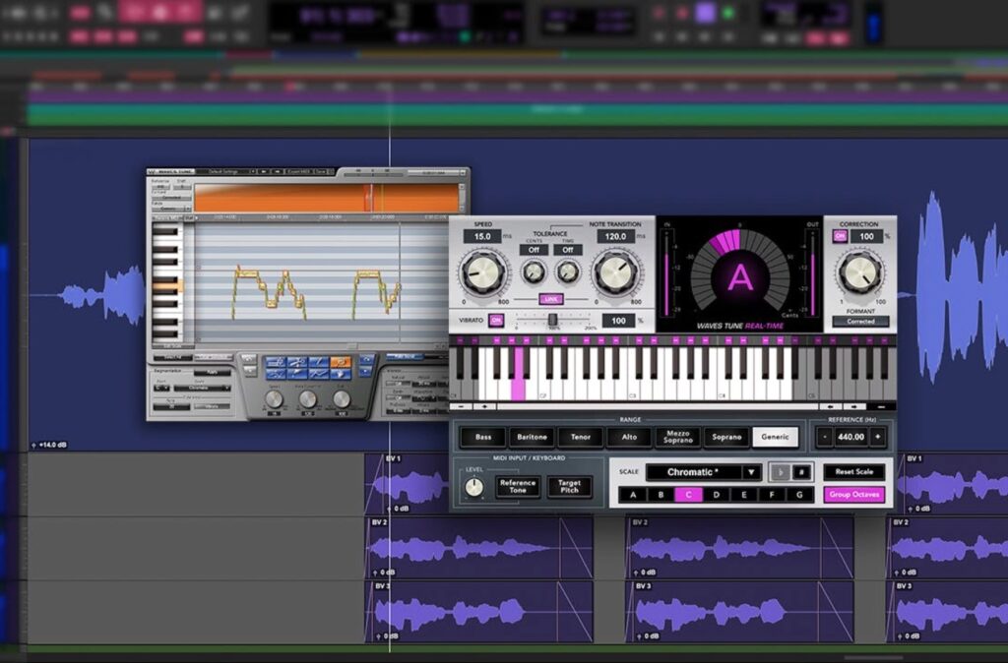1008x663 pixels.
Task: Select the root note C key
Action: coord(688,495)
